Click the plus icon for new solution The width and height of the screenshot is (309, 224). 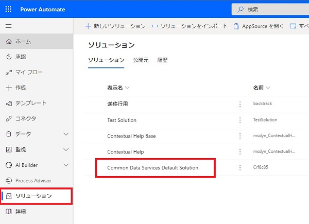88,26
